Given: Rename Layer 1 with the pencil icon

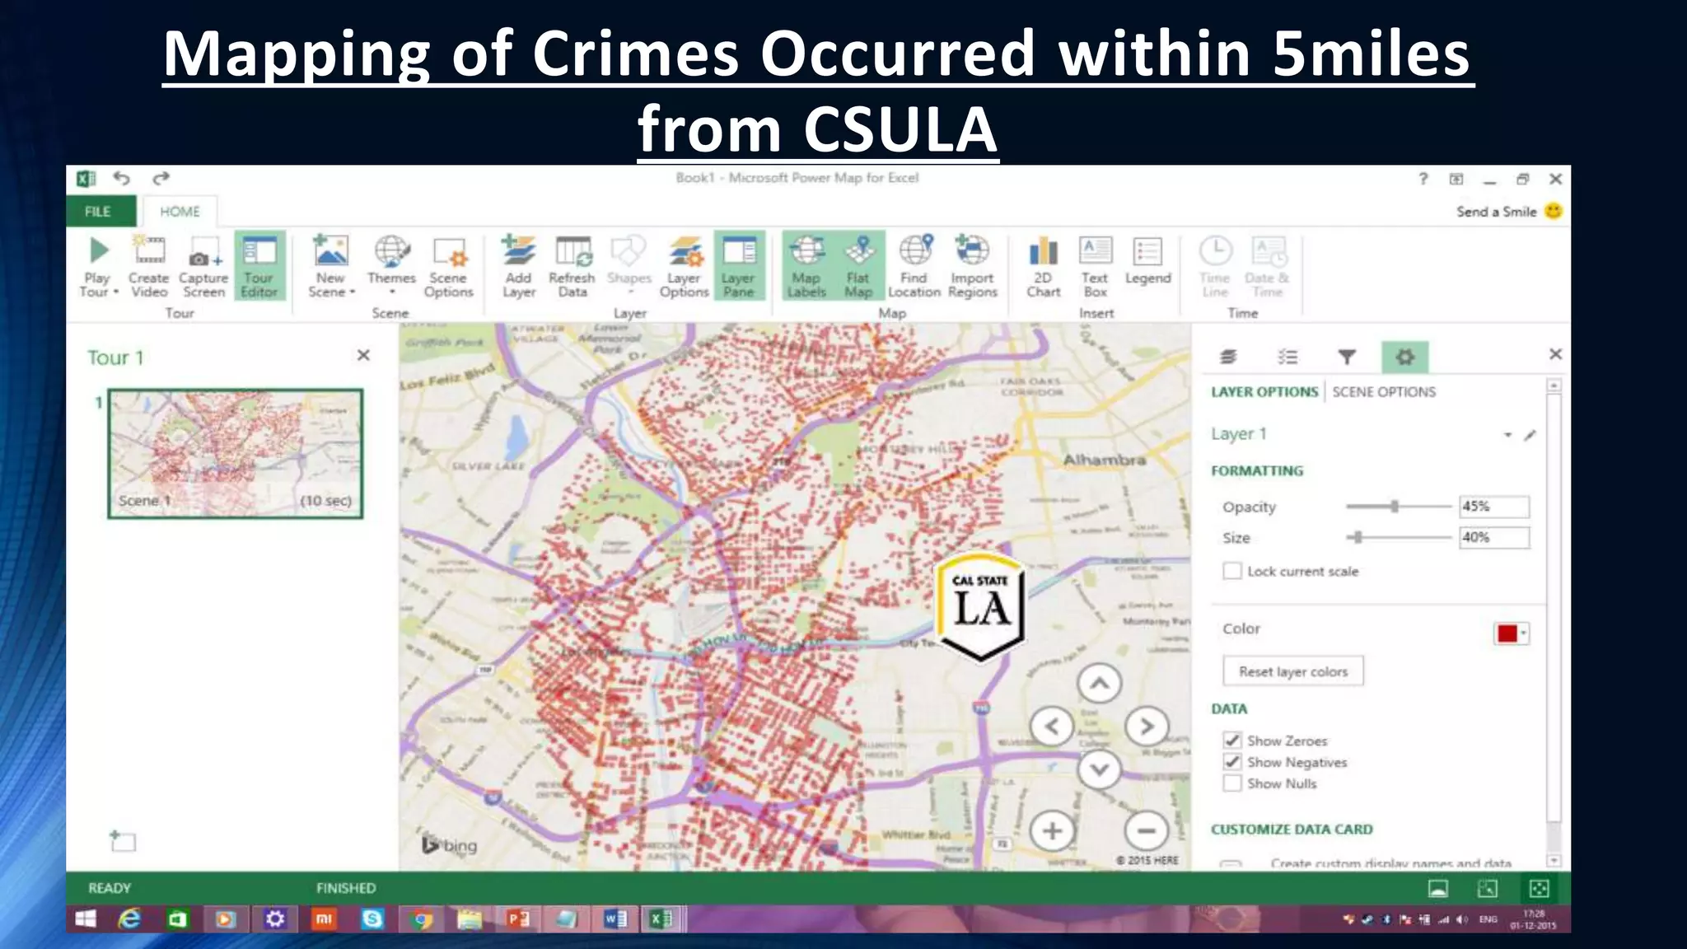Looking at the screenshot, I should click(1530, 435).
